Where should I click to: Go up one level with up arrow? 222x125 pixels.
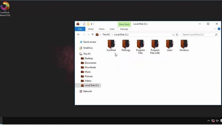pos(93,35)
